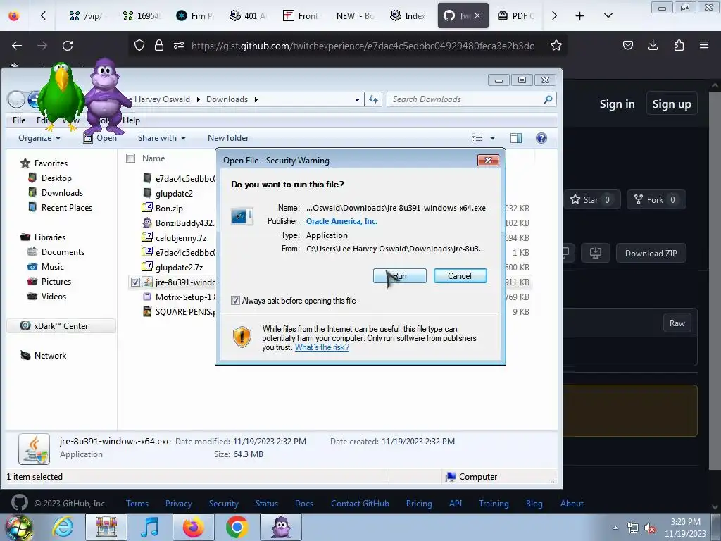Click the search magnifier icon in Explorer
Viewport: 721px width, 541px height.
pyautogui.click(x=548, y=99)
